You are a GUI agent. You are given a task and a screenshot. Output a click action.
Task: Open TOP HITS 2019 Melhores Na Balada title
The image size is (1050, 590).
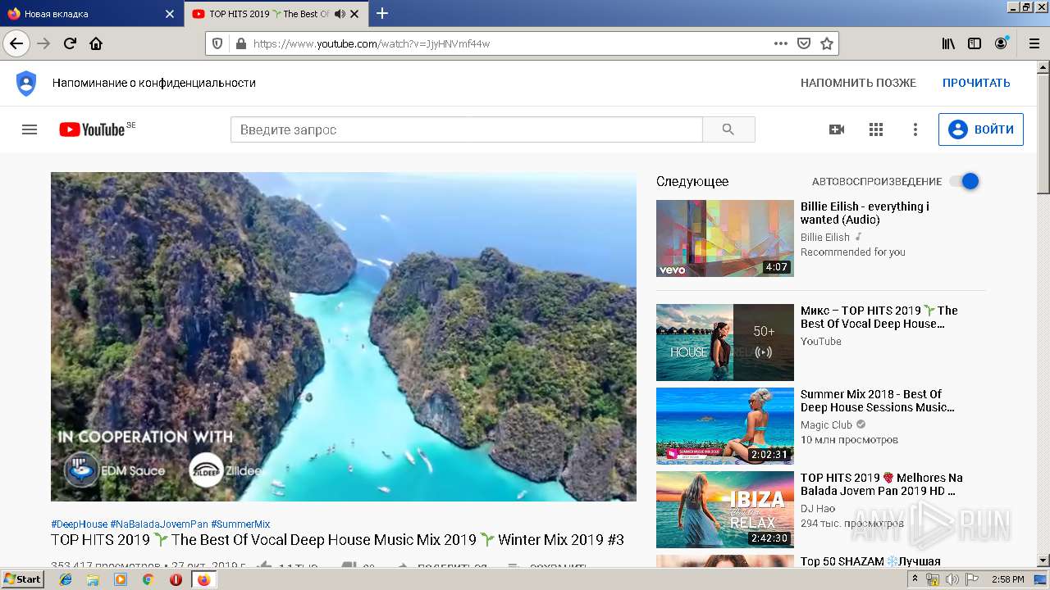click(x=881, y=484)
